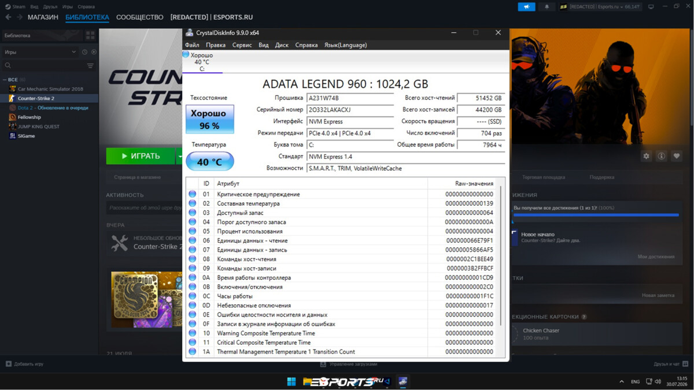Select Dota 2 in Steam library list
Image resolution: width=694 pixels, height=390 pixels.
click(49, 107)
